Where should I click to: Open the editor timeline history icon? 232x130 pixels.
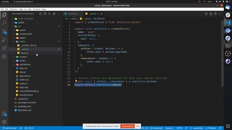pyautogui.click(x=206, y=14)
